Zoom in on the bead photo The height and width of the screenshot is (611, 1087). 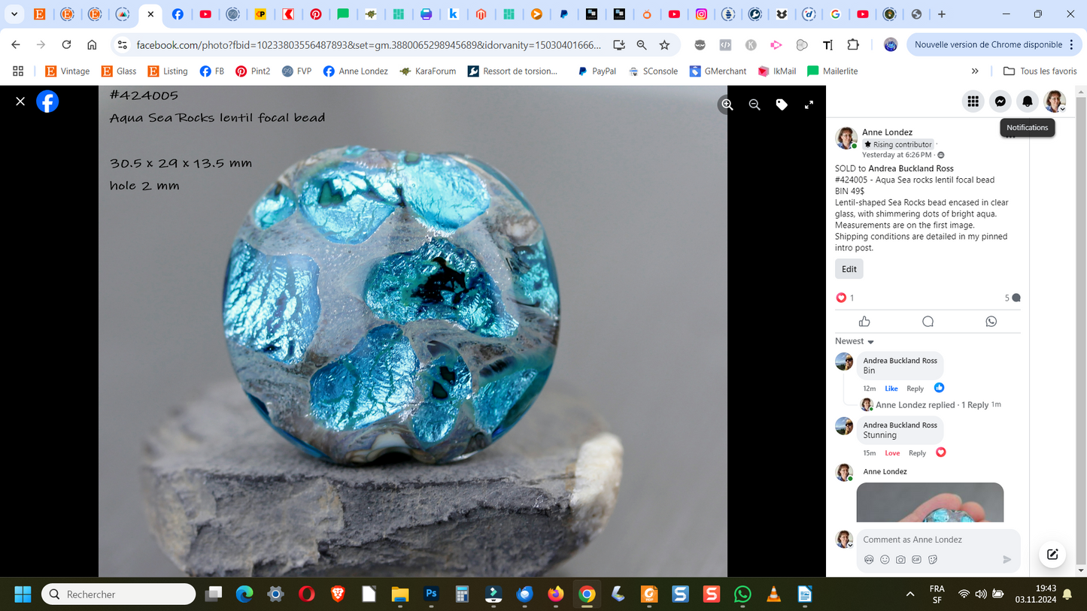[x=727, y=105]
